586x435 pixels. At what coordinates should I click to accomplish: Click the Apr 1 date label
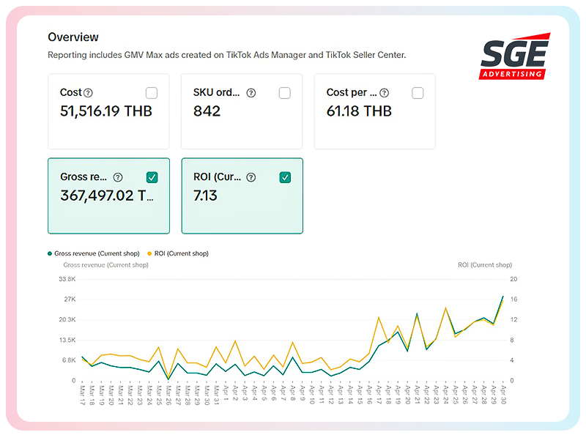click(226, 393)
